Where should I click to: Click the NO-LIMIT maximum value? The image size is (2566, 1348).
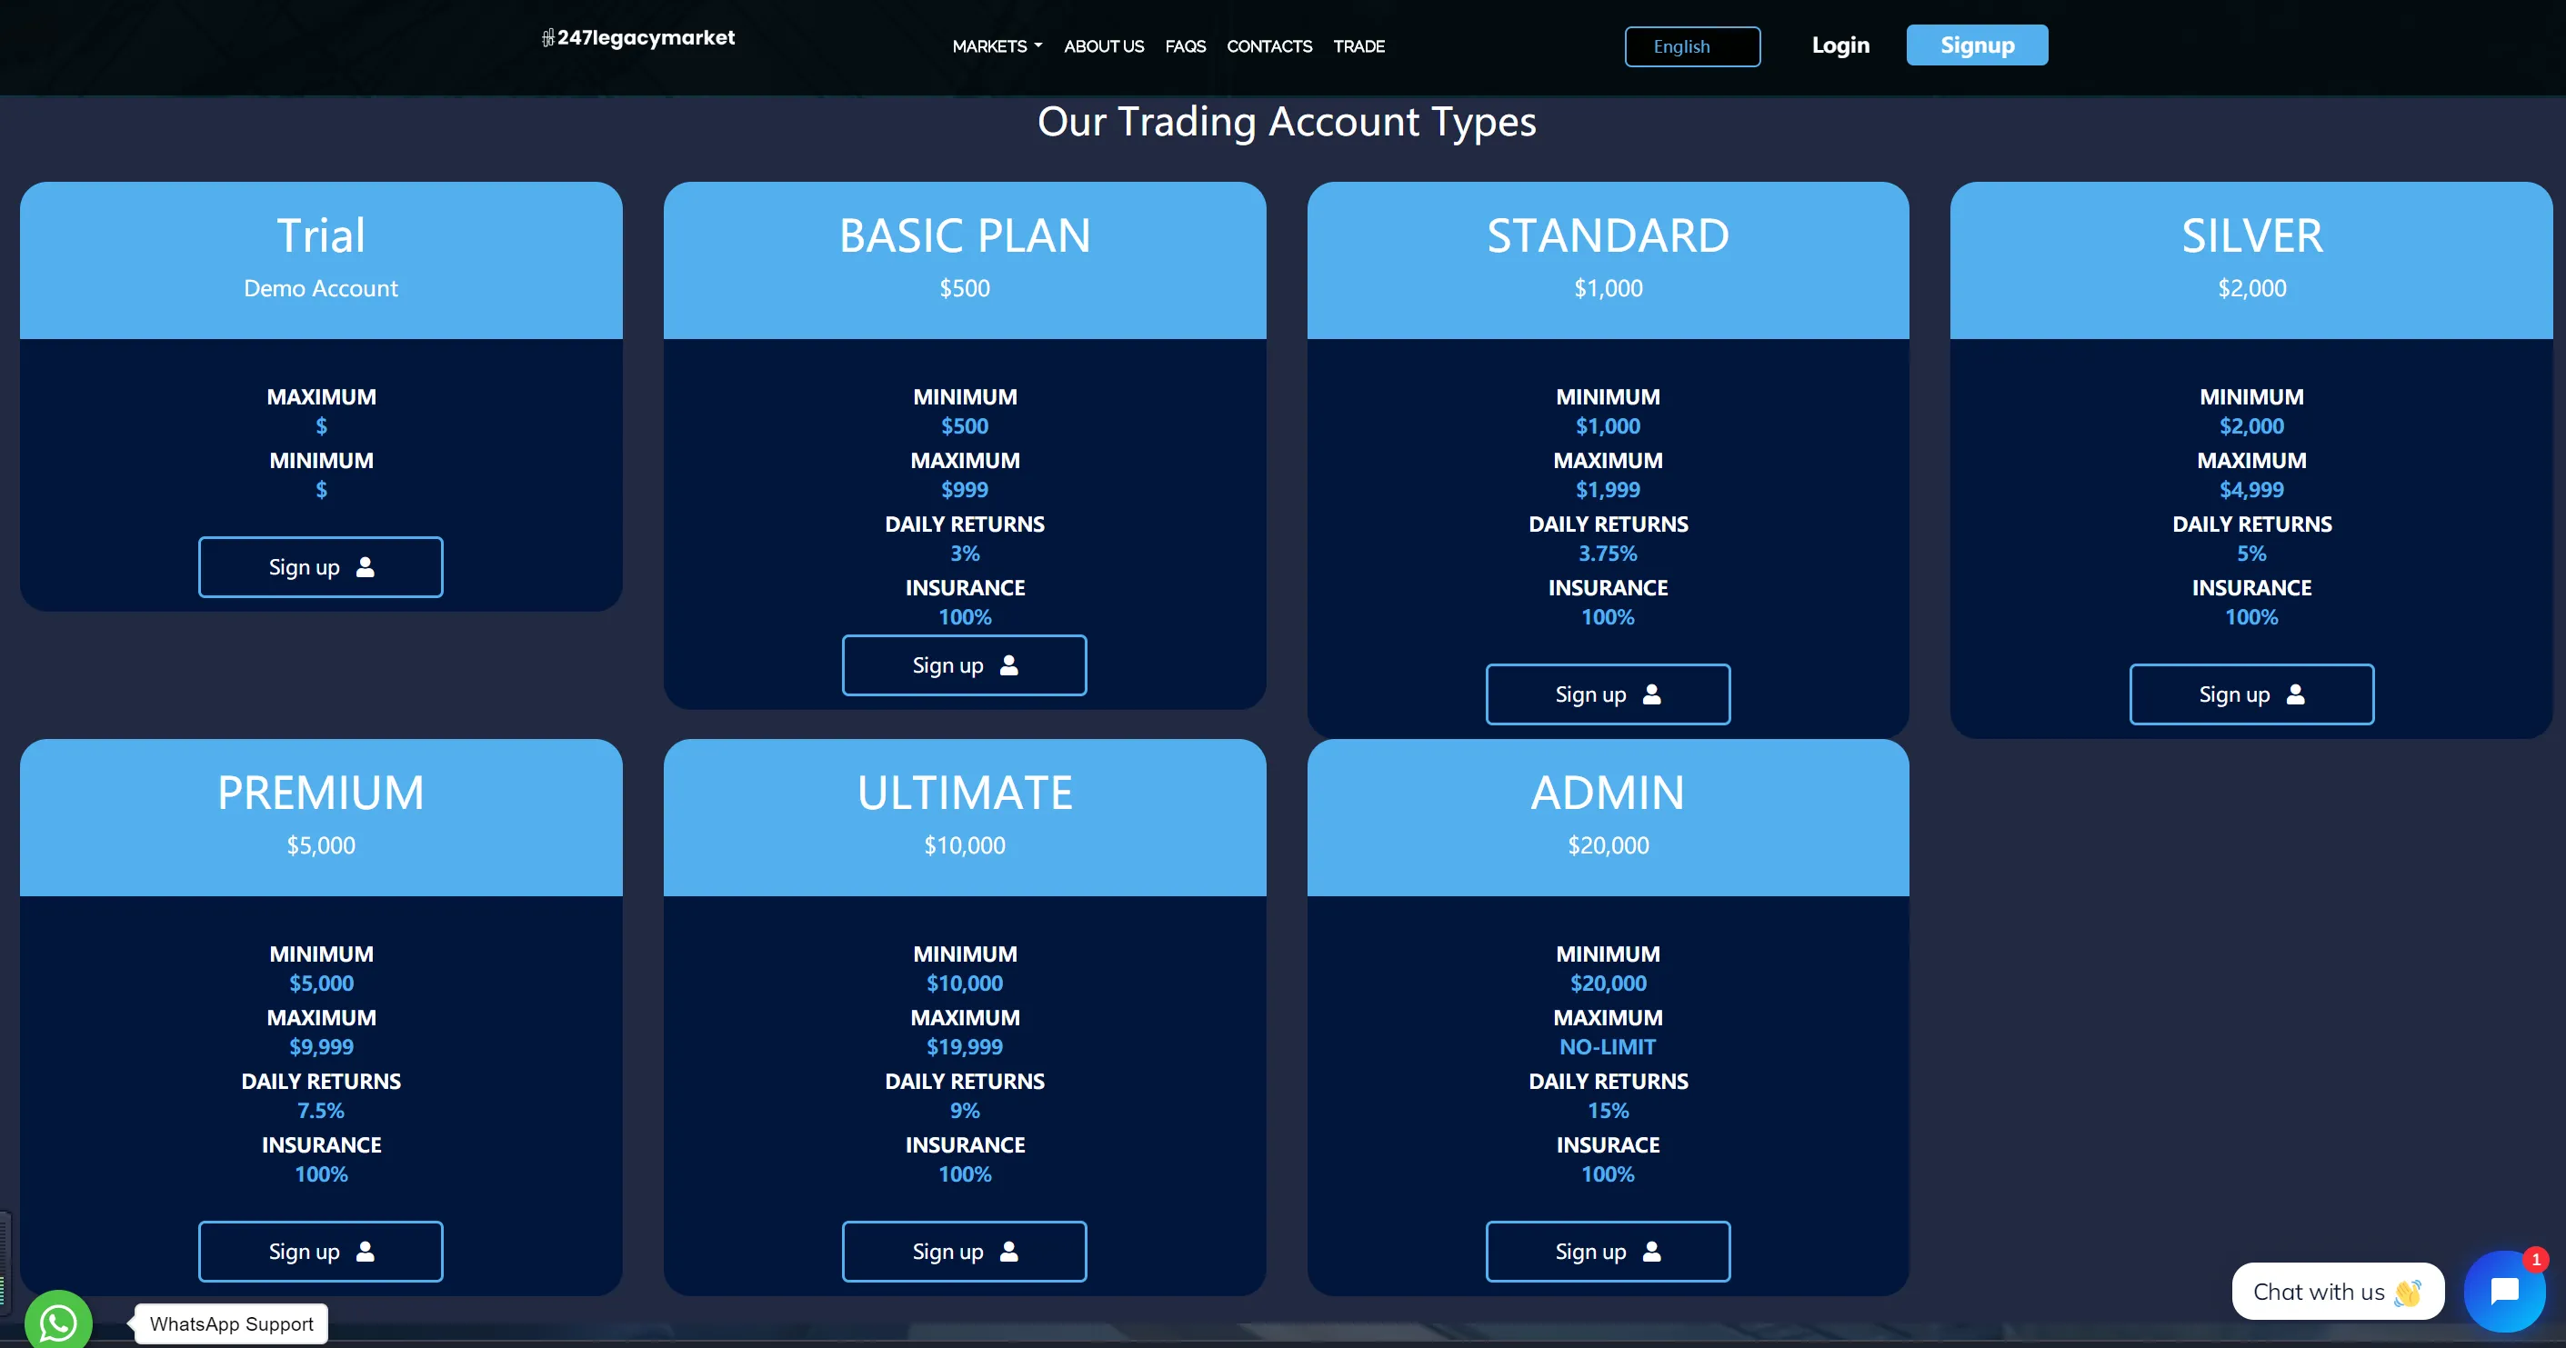point(1608,1046)
